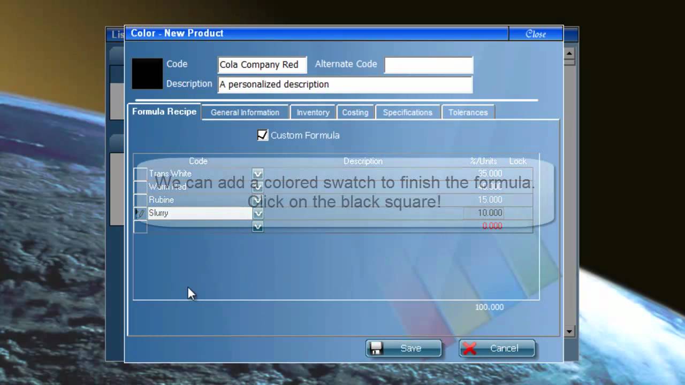Click the black color swatch square

coord(147,74)
